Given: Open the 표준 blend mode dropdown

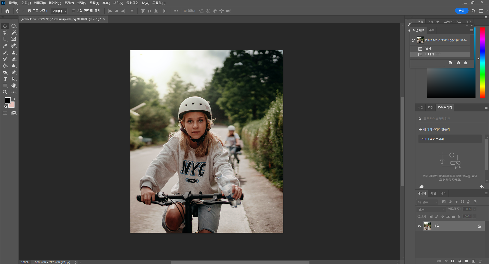Looking at the screenshot, I should (431, 209).
